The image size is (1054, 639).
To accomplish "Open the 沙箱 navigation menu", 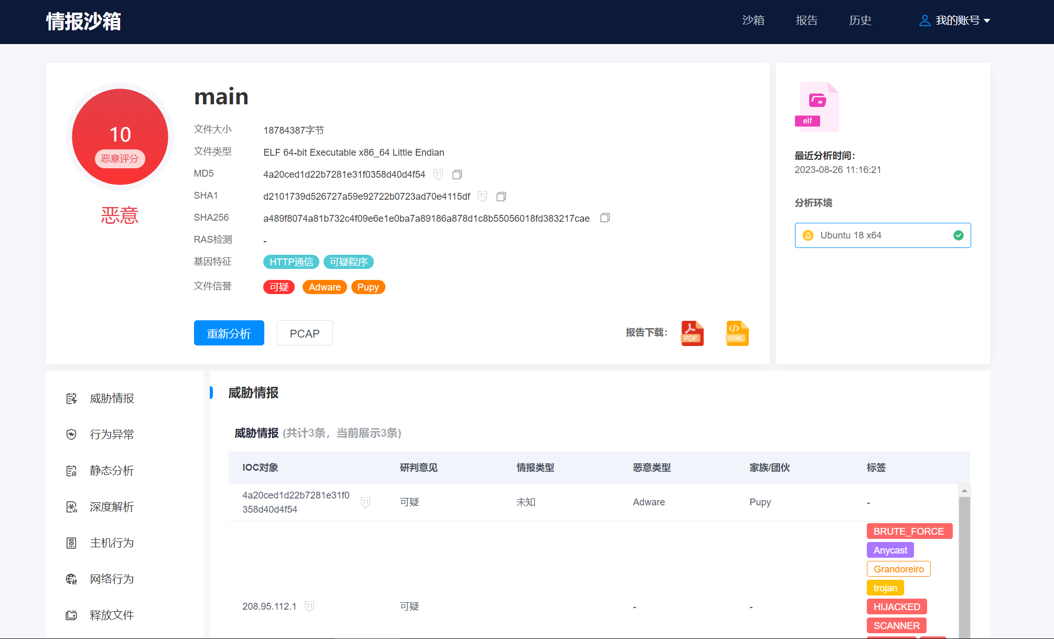I will pos(753,20).
